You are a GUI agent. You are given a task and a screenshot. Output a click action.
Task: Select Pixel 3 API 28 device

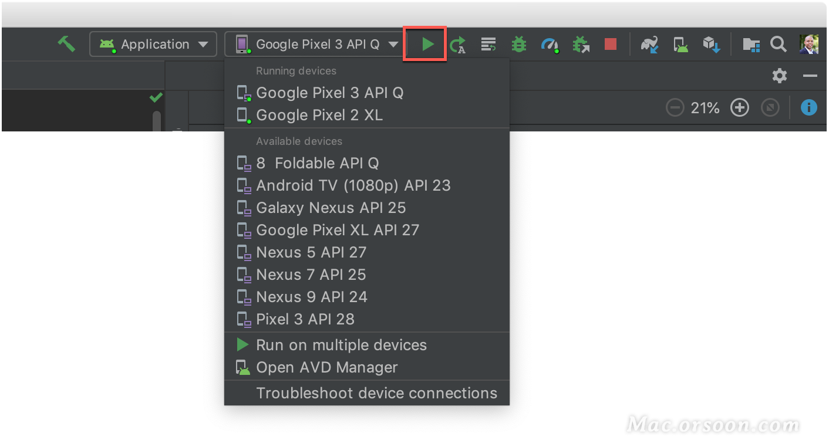pyautogui.click(x=367, y=319)
